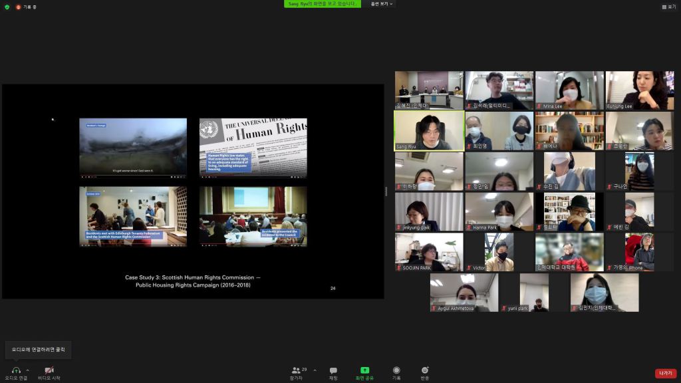Select Mina Lee's video tile
This screenshot has height=383, width=681.
pos(569,90)
